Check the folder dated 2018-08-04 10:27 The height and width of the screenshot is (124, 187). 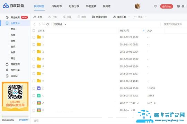coord(34,74)
